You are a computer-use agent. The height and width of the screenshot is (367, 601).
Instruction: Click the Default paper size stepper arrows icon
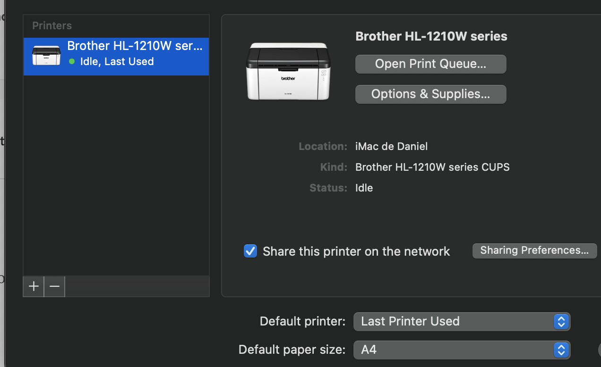pyautogui.click(x=561, y=350)
